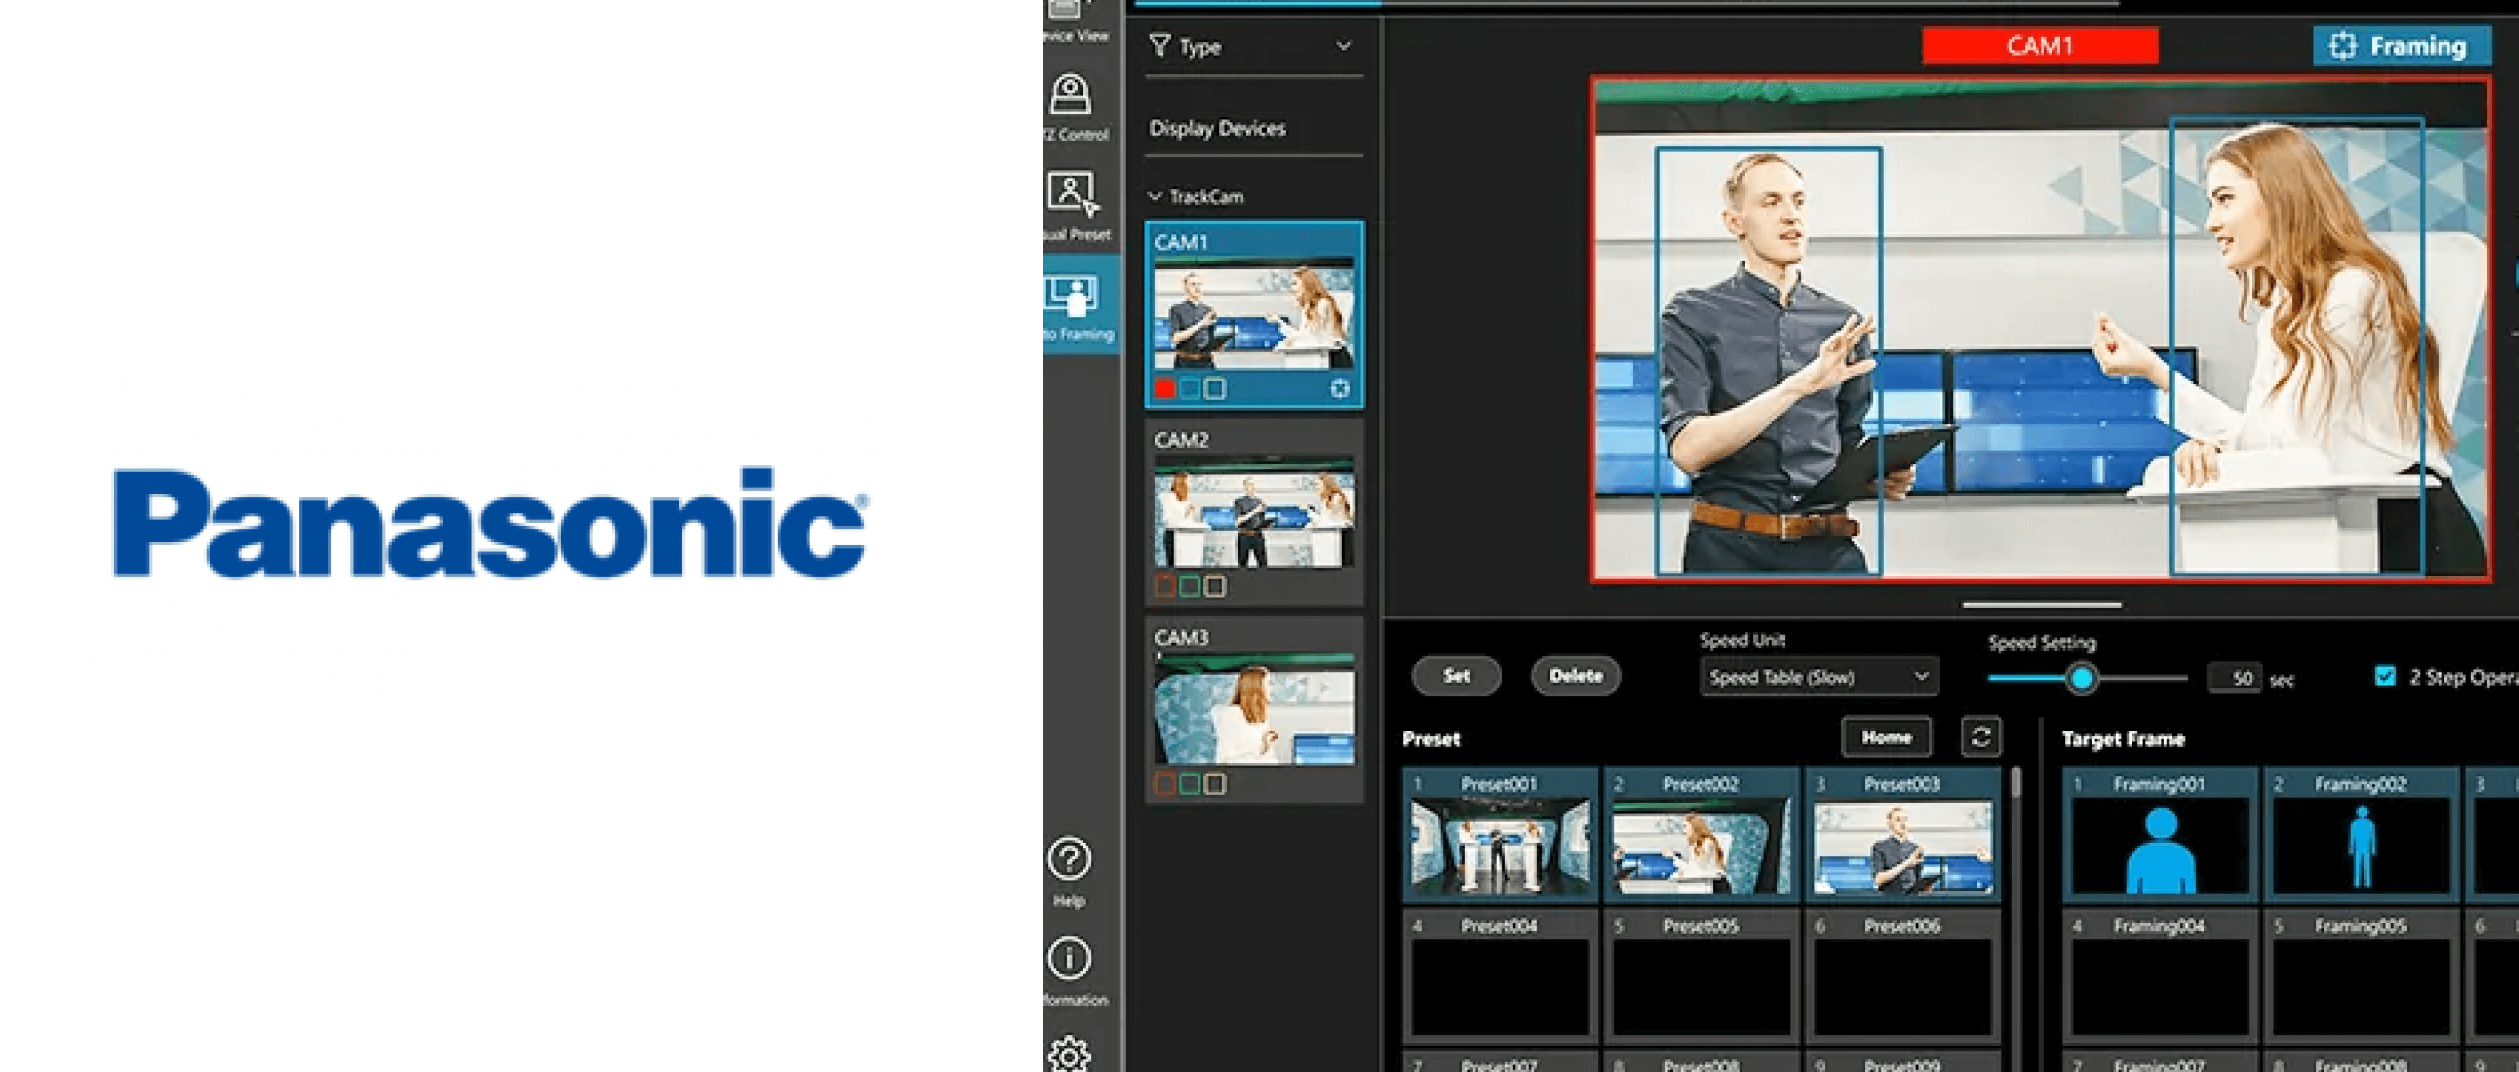Click the Preset007 slot label
This screenshot has width=2519, height=1072.
[x=1499, y=1064]
